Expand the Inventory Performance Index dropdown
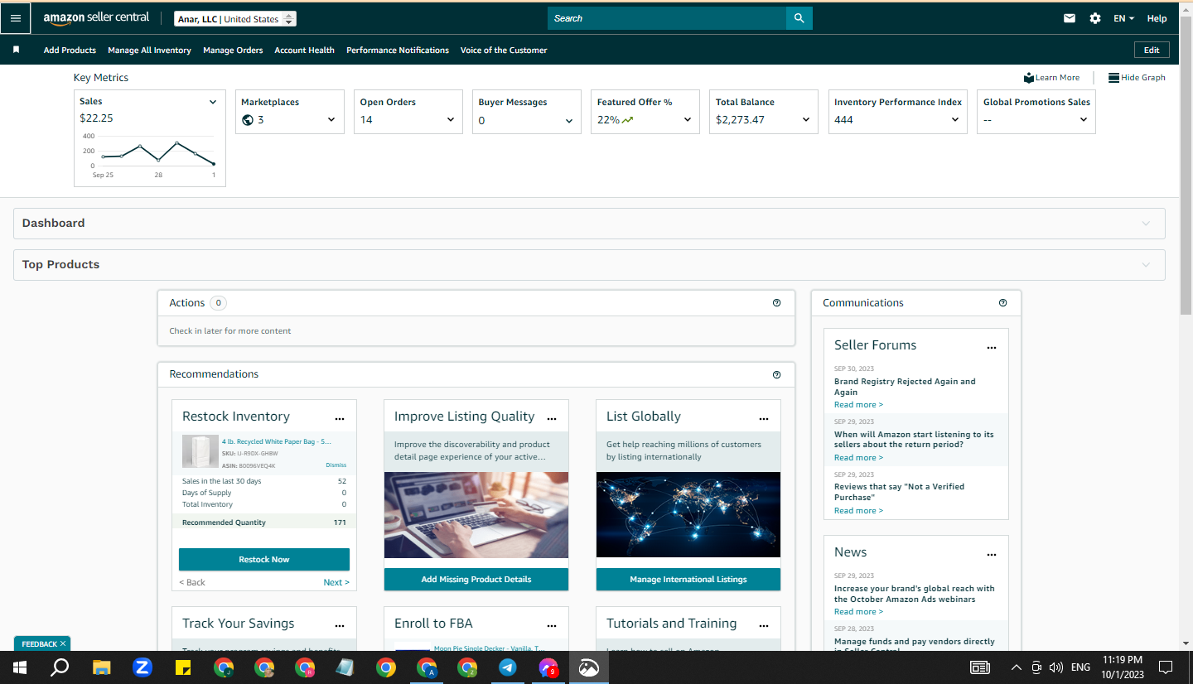 point(955,120)
